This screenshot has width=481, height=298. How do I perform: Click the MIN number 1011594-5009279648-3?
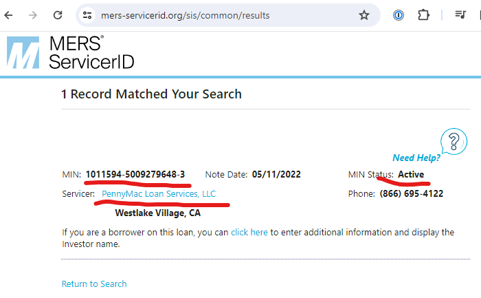135,175
